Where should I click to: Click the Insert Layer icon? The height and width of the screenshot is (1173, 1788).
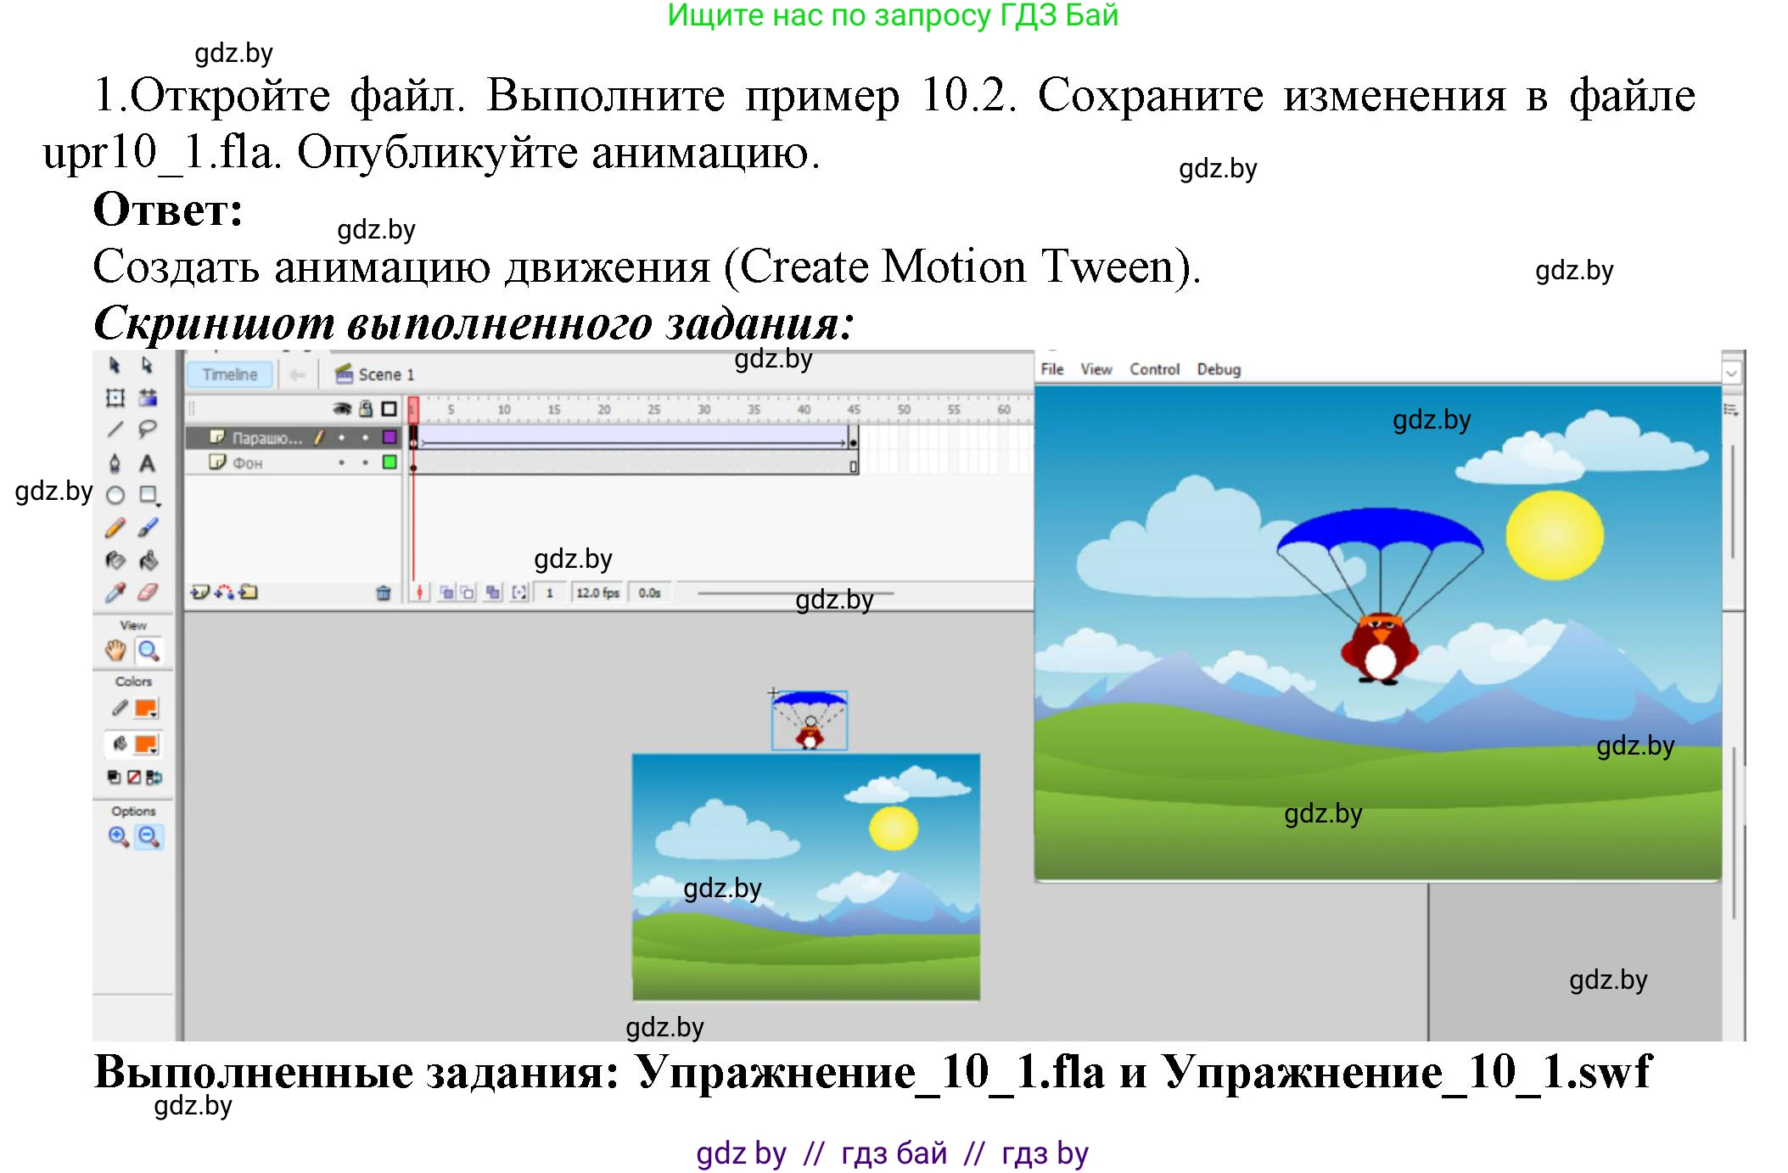[199, 592]
